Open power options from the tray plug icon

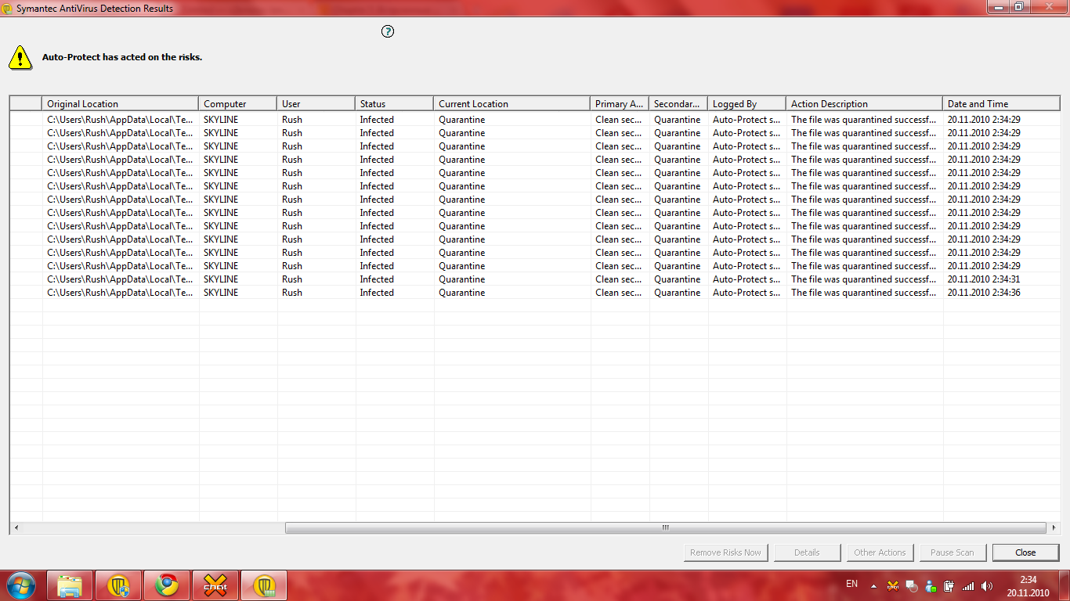point(949,585)
